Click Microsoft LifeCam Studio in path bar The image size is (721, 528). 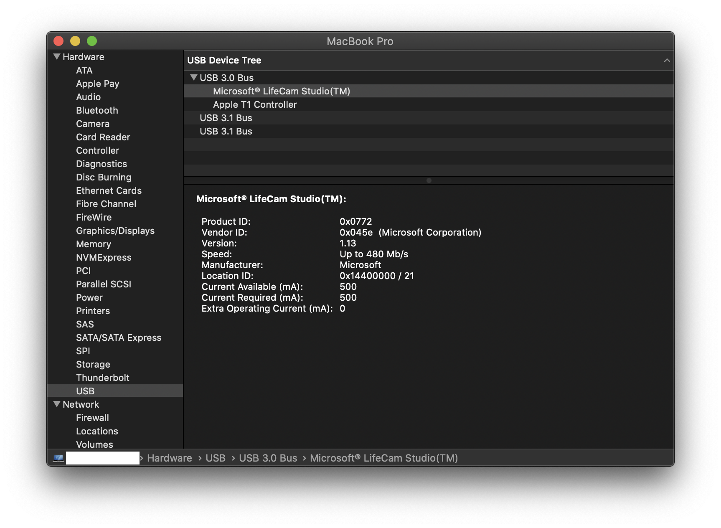[384, 458]
